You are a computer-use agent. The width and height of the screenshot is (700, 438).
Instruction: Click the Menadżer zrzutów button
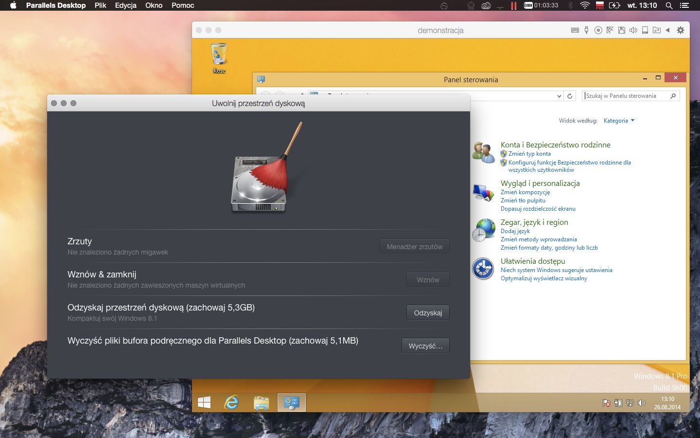[415, 247]
